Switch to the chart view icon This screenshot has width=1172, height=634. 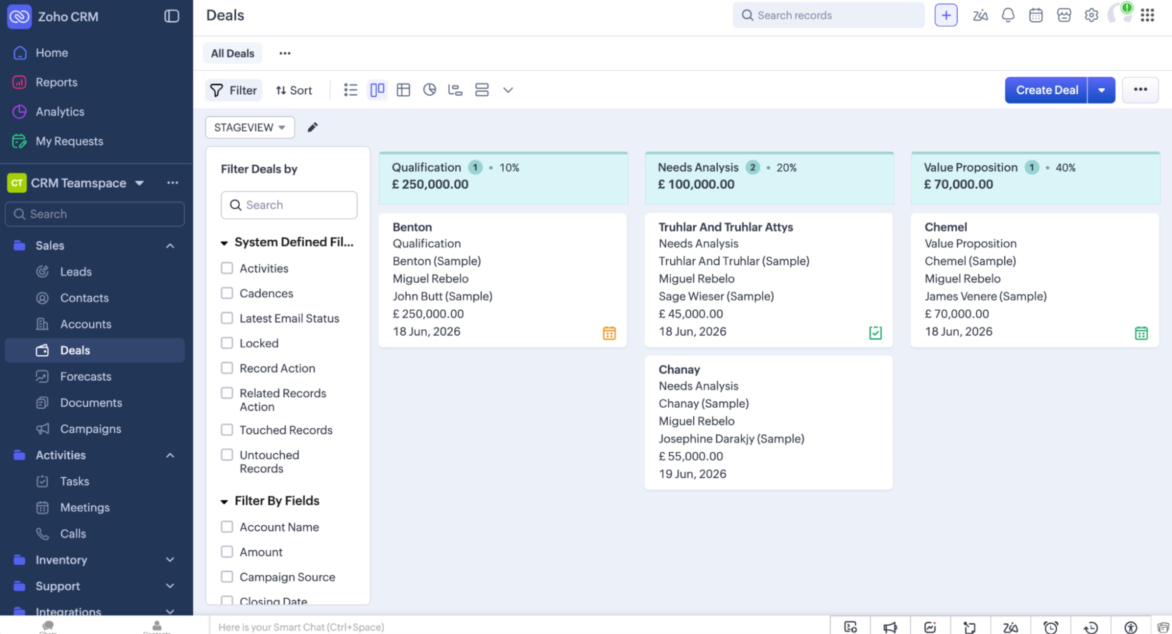click(x=429, y=90)
